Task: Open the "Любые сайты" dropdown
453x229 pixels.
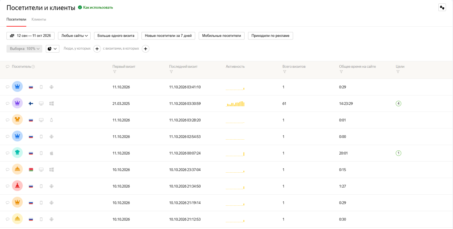Action: pos(74,36)
